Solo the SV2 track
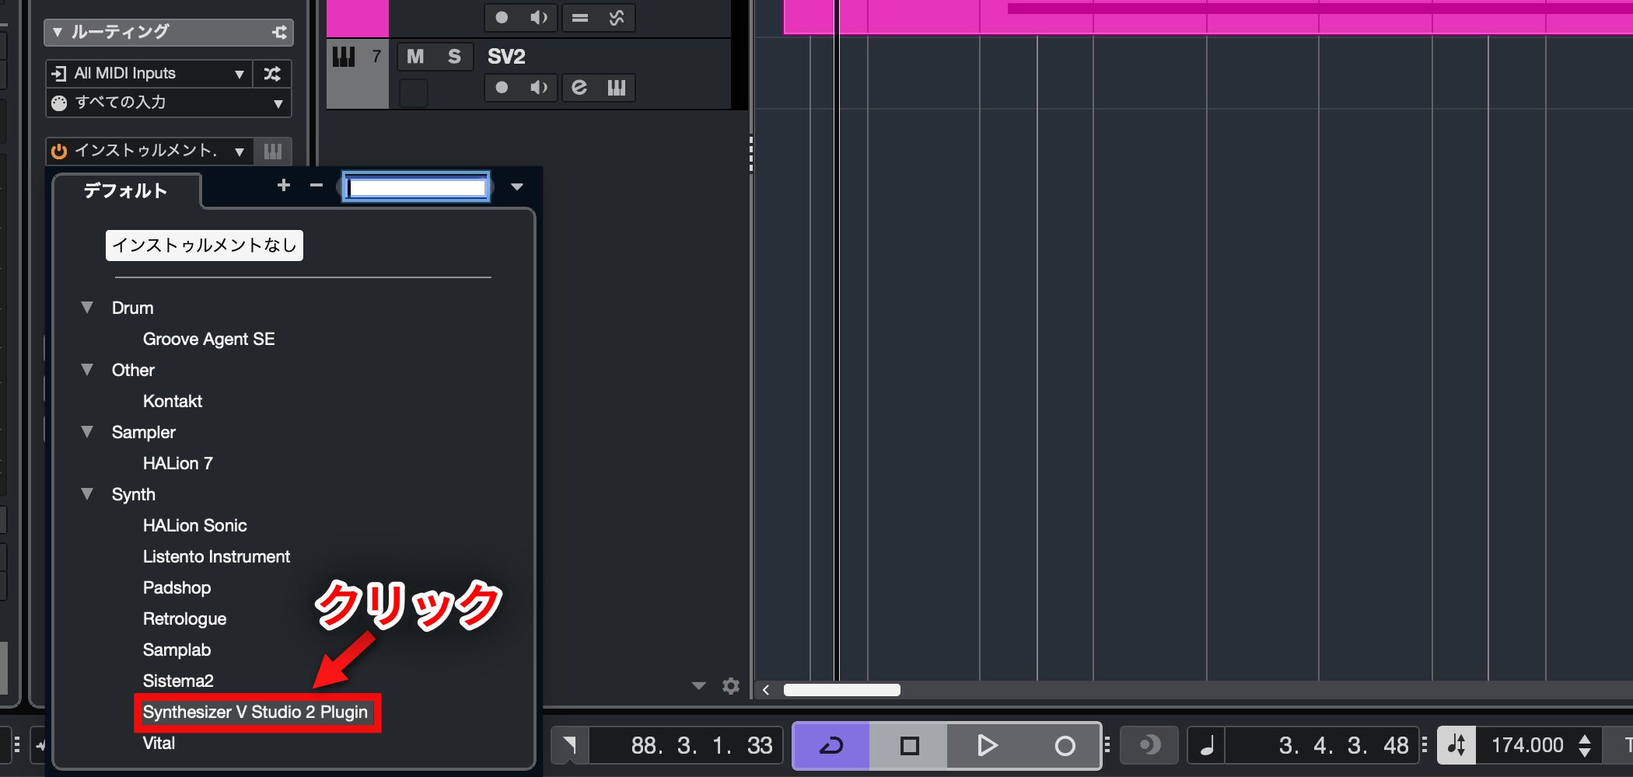Image resolution: width=1633 pixels, height=777 pixels. [454, 56]
